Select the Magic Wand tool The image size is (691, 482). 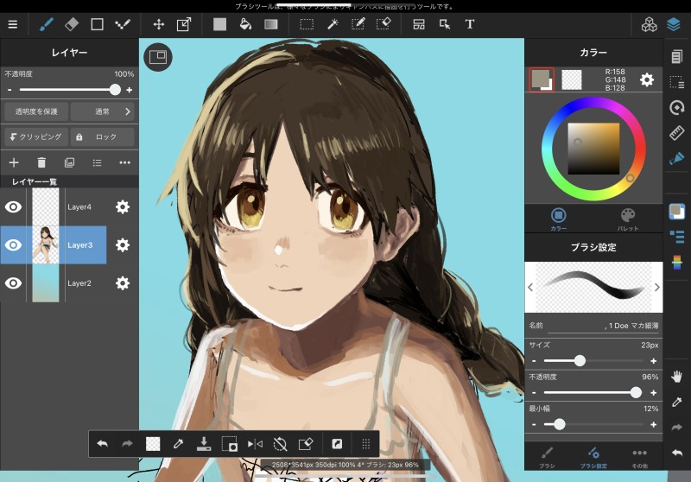click(x=333, y=24)
